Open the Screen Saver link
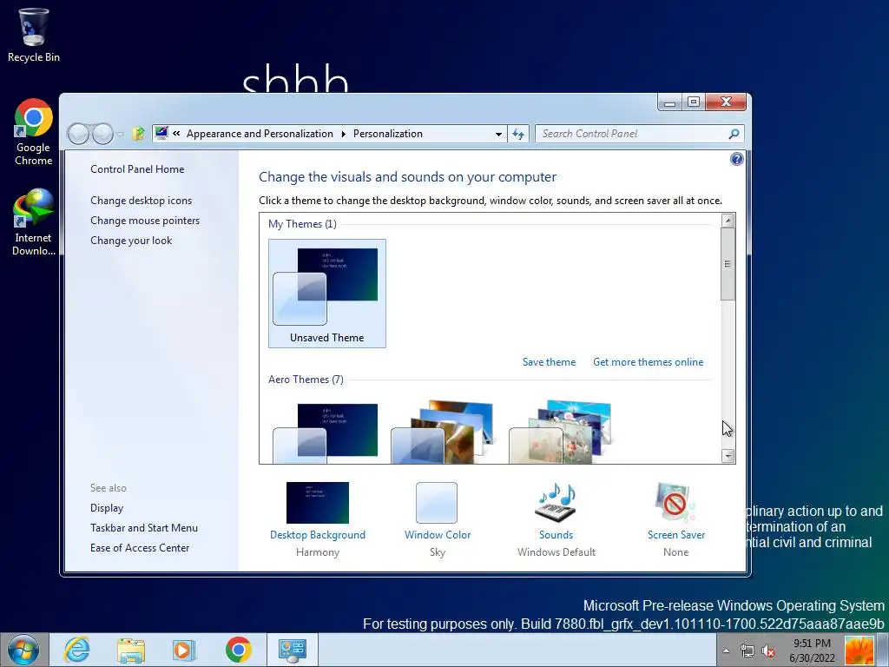Image resolution: width=889 pixels, height=667 pixels. 675,535
